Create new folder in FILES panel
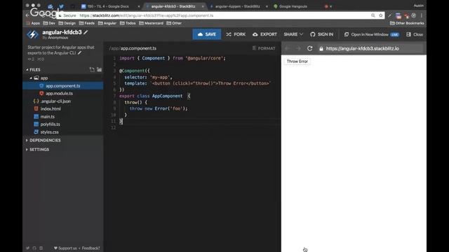Image resolution: width=449 pixels, height=252 pixels. pyautogui.click(x=99, y=69)
